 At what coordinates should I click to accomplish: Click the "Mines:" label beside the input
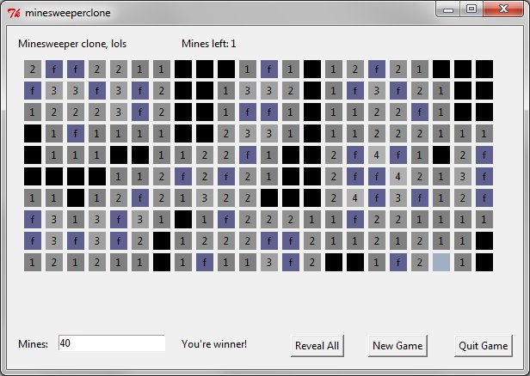pos(33,344)
